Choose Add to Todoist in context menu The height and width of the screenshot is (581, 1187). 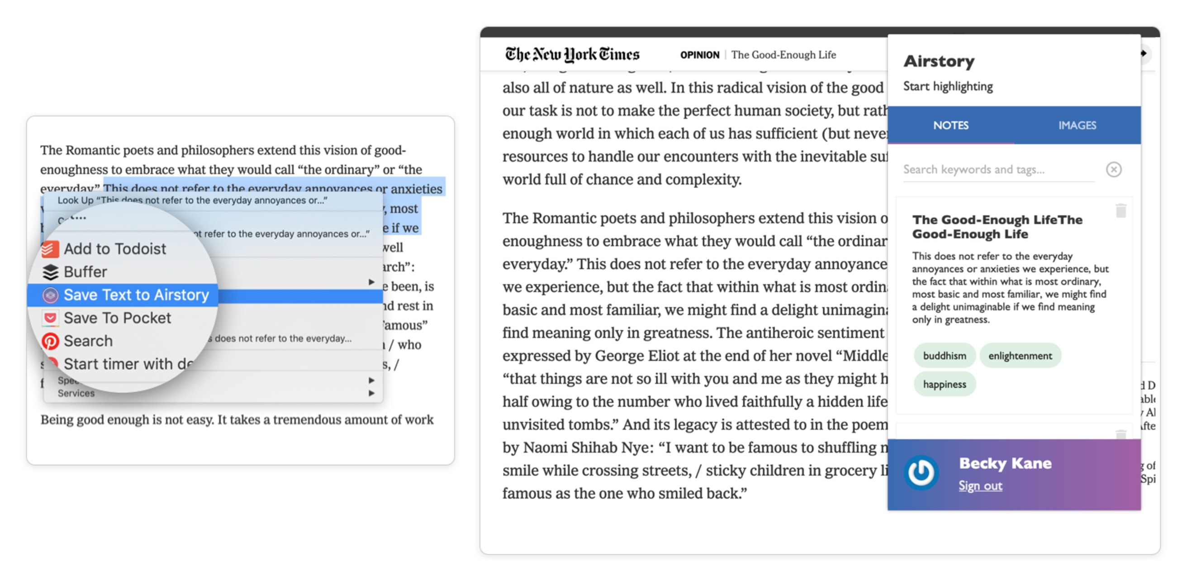(x=115, y=249)
